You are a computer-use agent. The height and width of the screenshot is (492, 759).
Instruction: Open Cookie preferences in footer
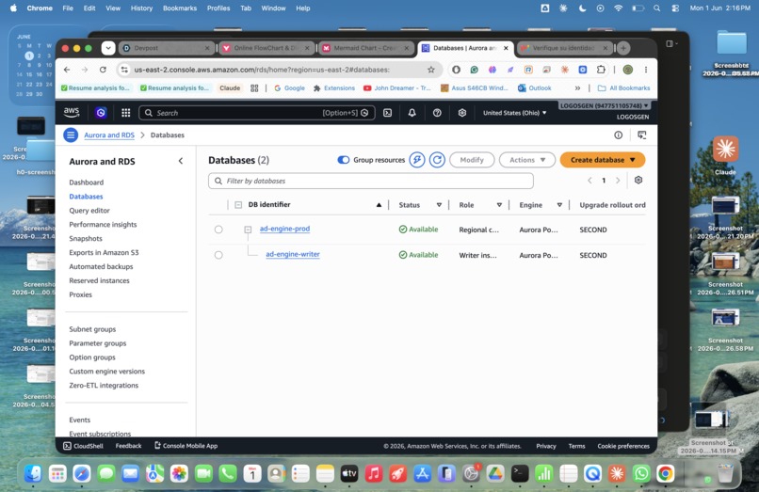pos(623,446)
